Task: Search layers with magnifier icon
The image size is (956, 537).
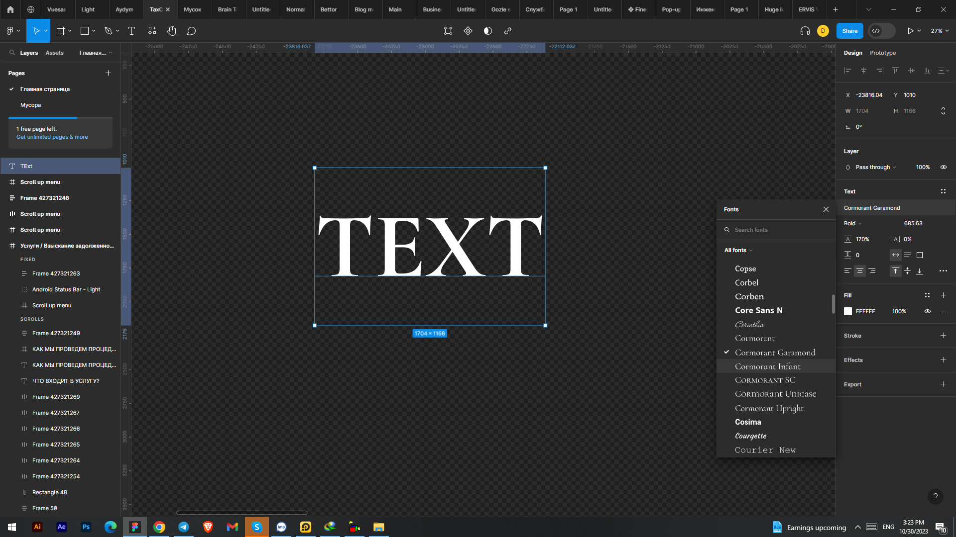Action: tap(12, 53)
